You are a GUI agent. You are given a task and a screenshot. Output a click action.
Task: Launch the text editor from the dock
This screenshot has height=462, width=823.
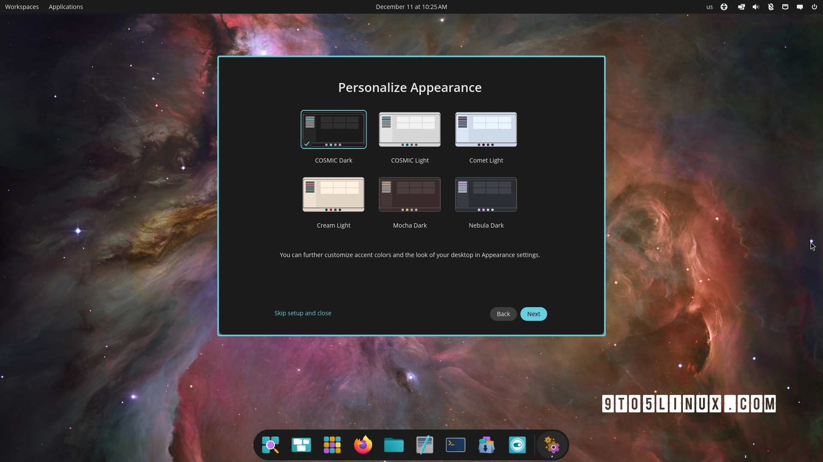(x=425, y=445)
